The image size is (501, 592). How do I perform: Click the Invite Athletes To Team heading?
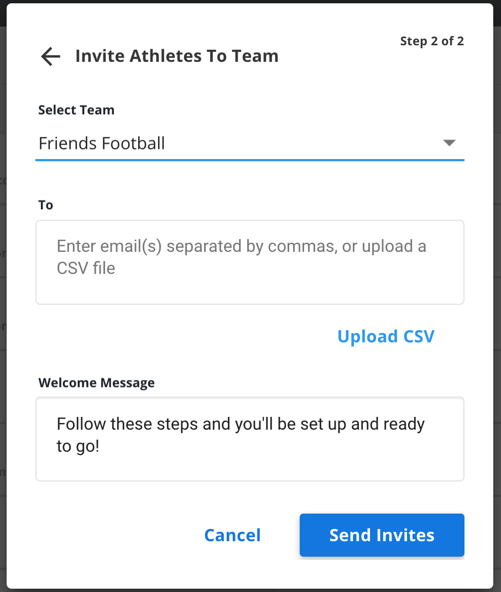[x=177, y=56]
